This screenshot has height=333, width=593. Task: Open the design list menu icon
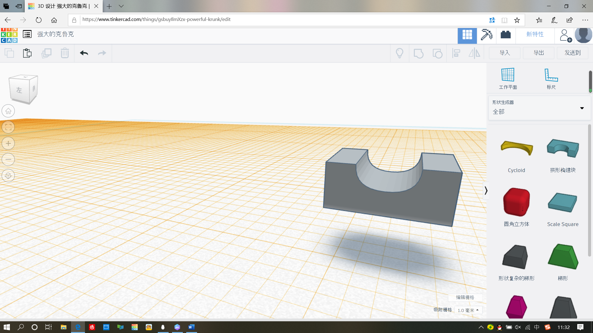pos(27,34)
